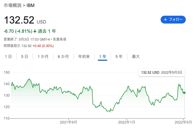Click the -6.70 (-4.81%) change text
The height and width of the screenshot is (128, 195).
18,31
